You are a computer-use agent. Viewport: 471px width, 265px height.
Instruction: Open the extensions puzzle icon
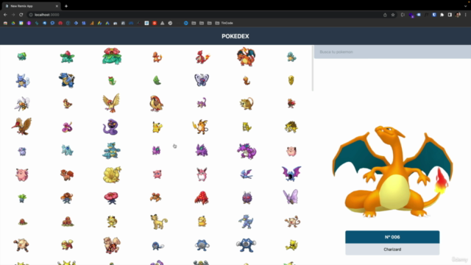coord(442,15)
